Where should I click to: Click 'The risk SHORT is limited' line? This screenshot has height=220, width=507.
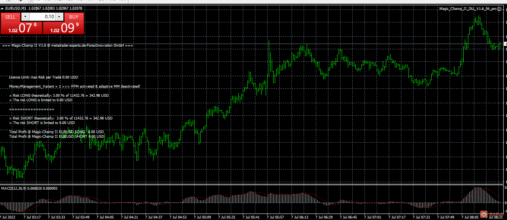(42, 123)
